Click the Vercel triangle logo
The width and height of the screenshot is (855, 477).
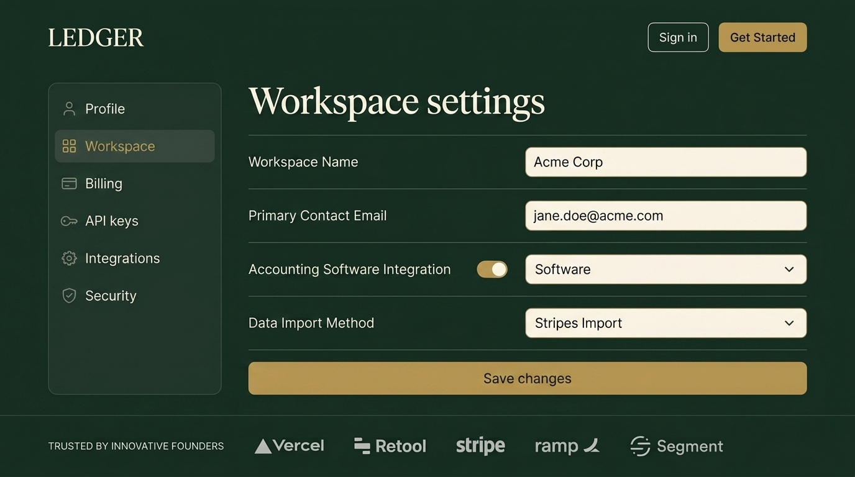(x=263, y=446)
